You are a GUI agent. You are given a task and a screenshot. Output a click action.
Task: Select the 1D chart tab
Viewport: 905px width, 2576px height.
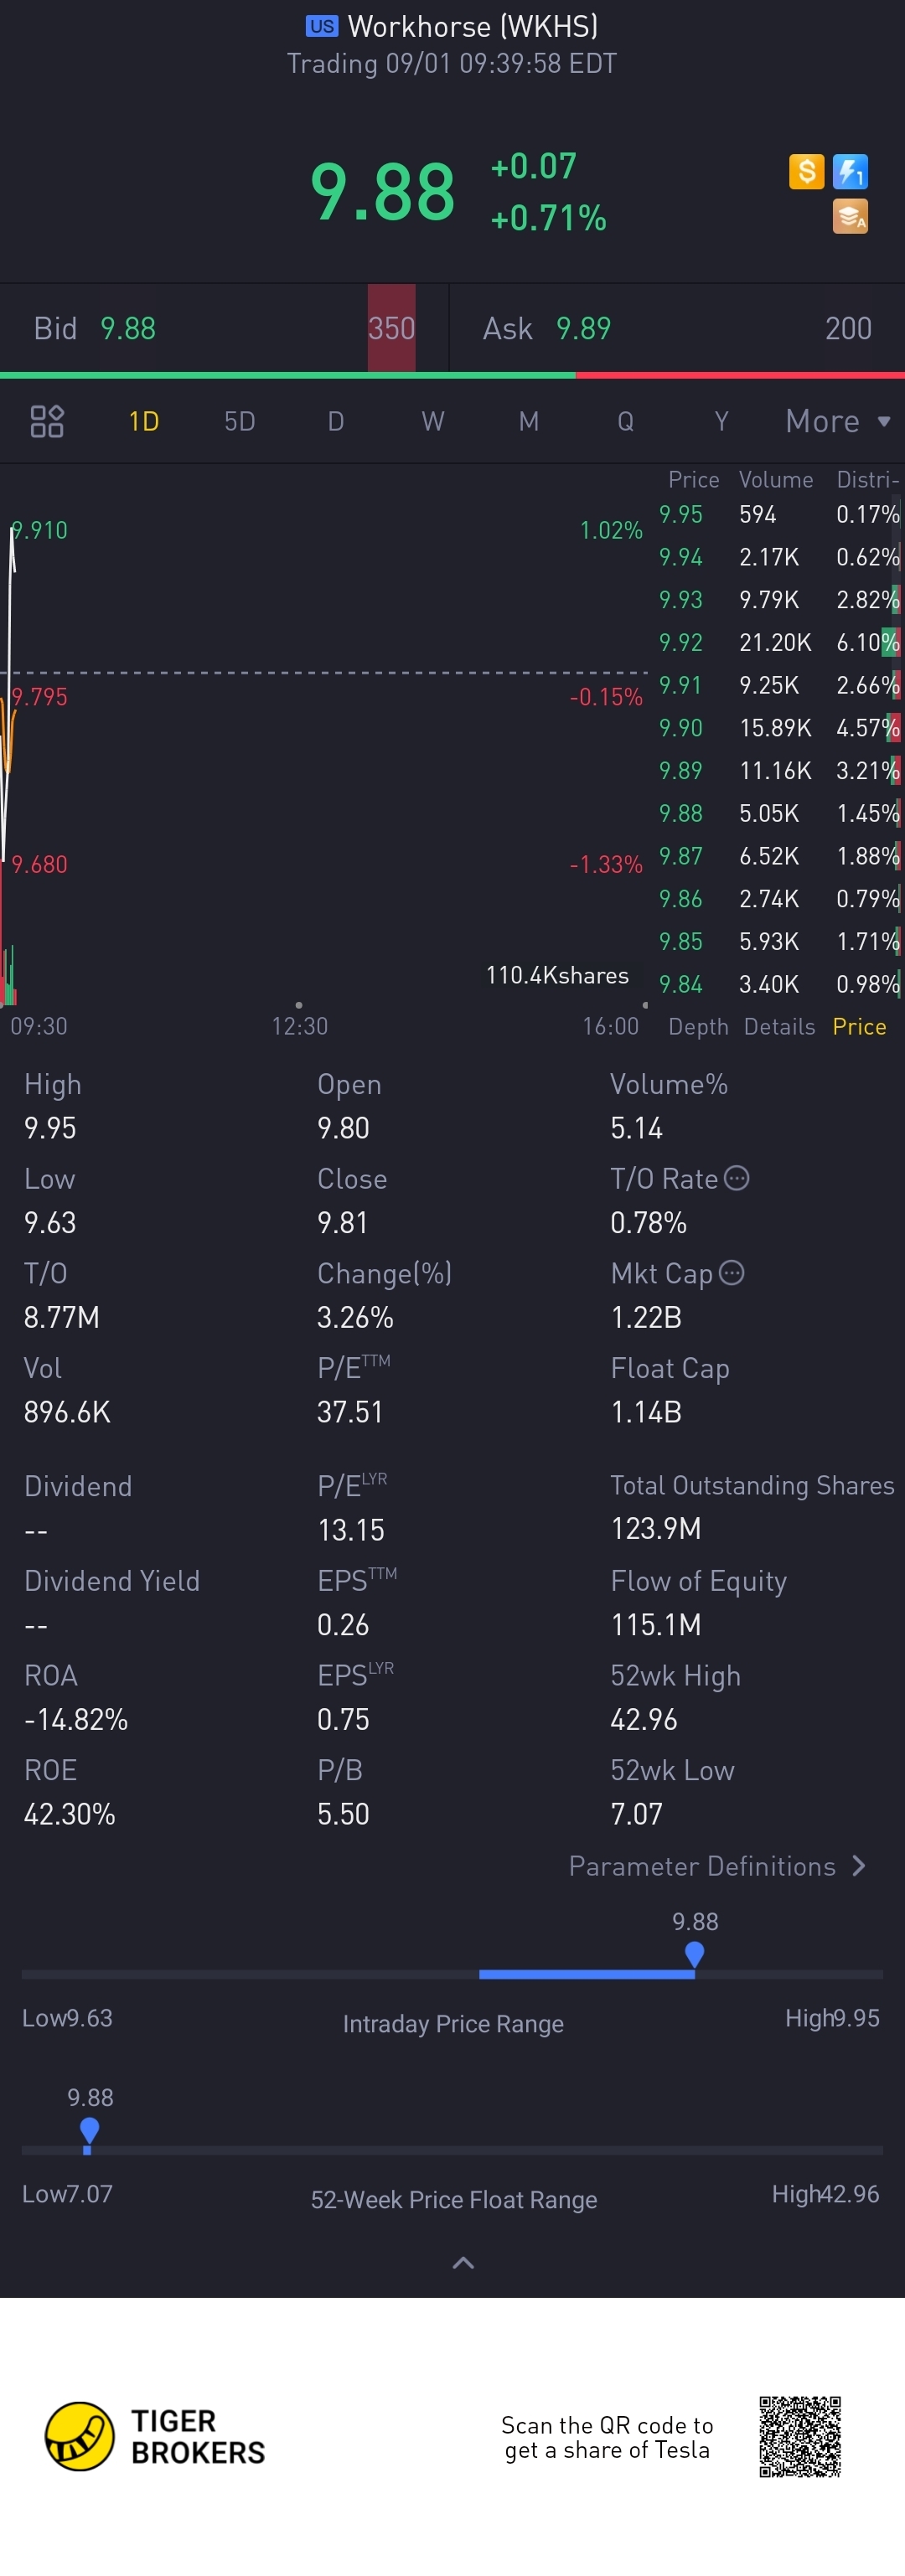pos(144,421)
